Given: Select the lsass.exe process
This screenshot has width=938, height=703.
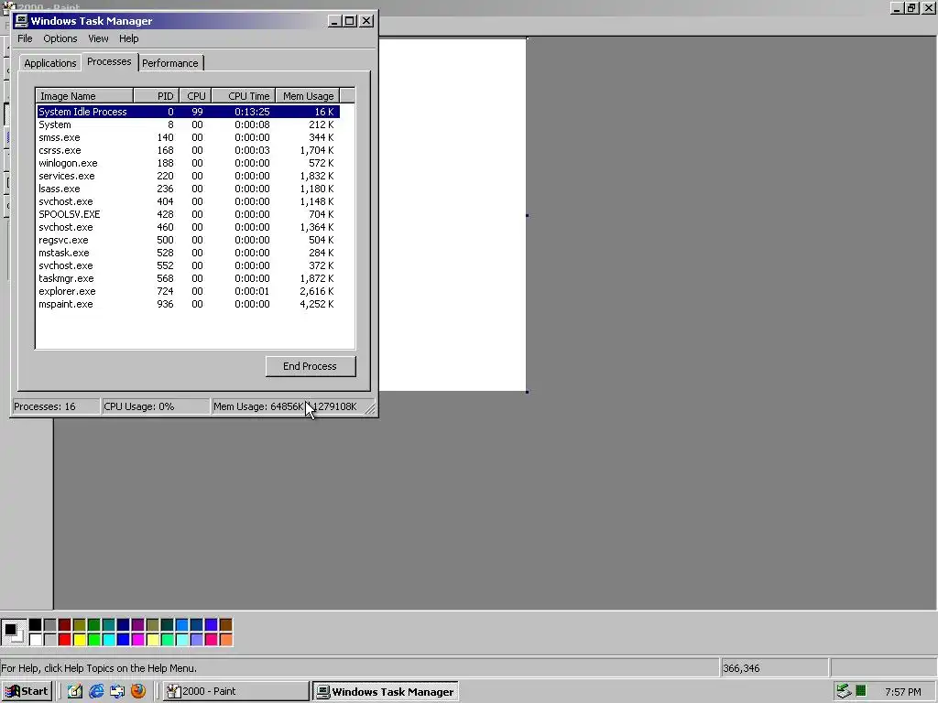Looking at the screenshot, I should (x=188, y=189).
